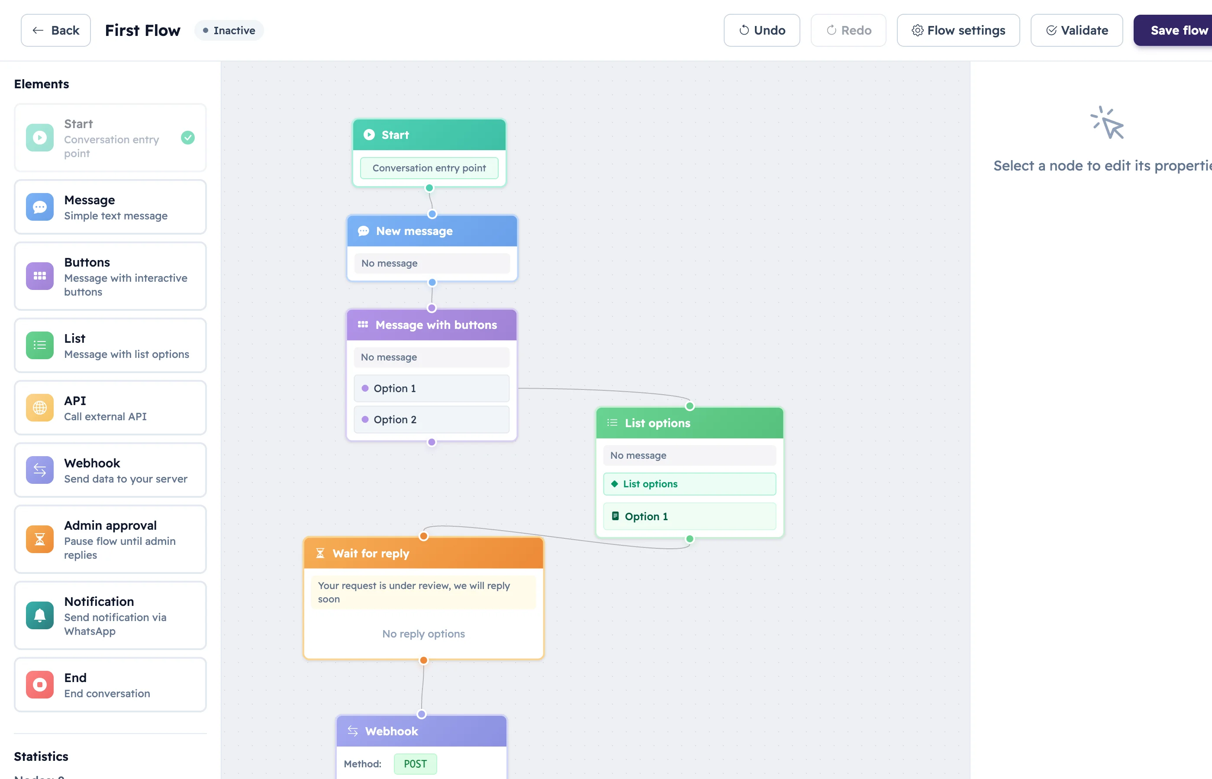Click the Admin approval hourglass icon
This screenshot has width=1212, height=779.
tap(39, 539)
